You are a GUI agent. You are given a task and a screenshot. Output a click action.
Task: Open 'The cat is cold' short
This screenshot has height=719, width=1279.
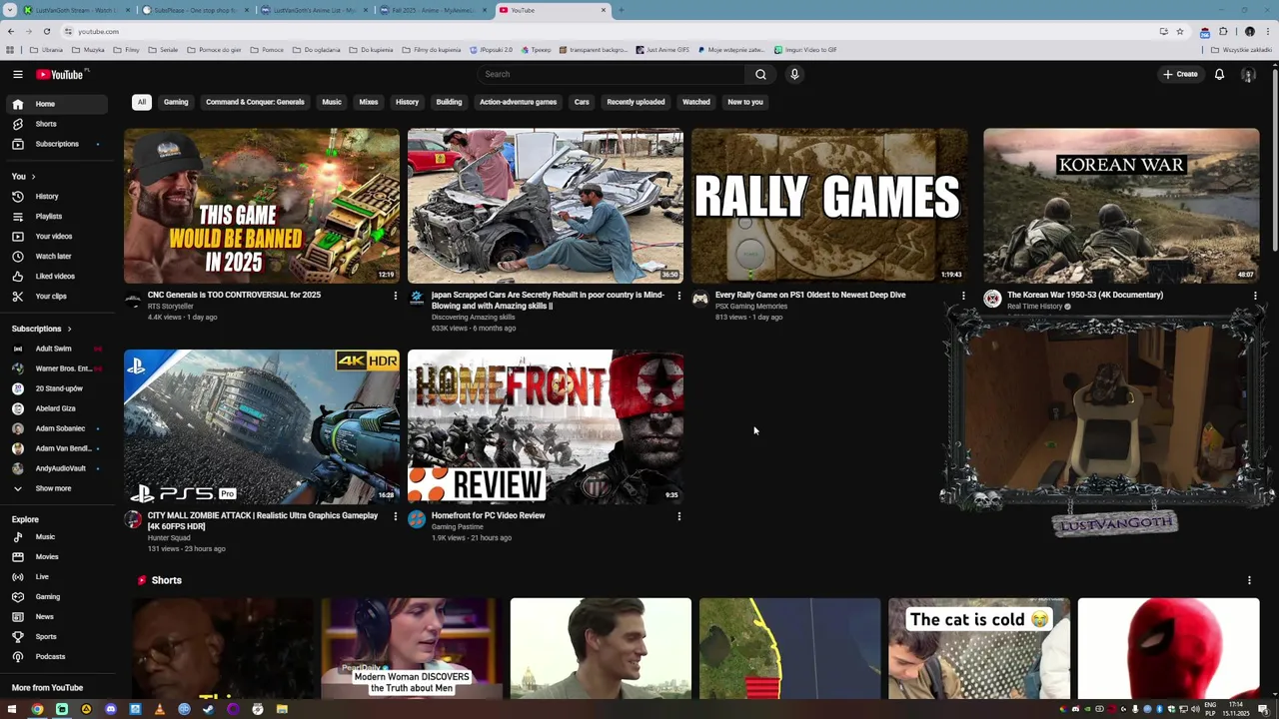pyautogui.click(x=979, y=649)
